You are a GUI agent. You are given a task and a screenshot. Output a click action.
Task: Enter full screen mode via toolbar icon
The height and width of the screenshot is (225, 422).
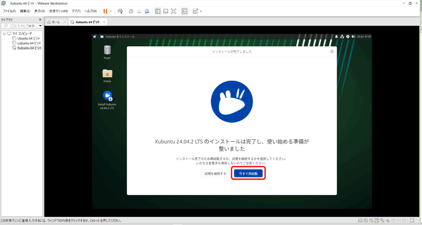tap(173, 11)
